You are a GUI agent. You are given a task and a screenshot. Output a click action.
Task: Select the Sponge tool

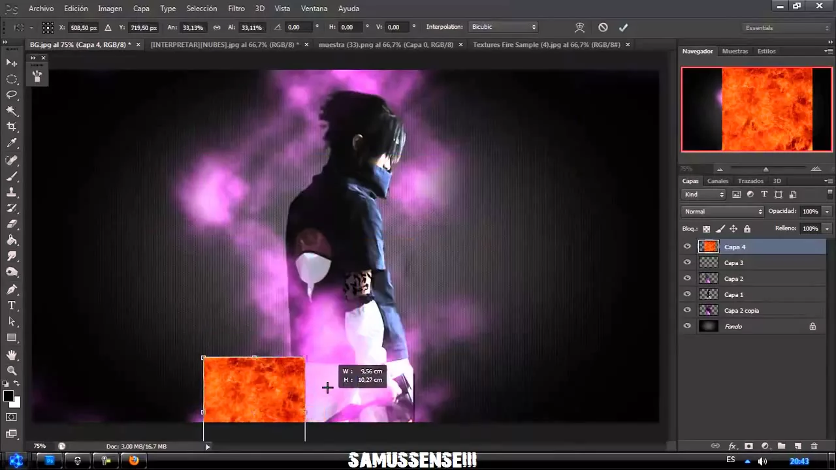click(x=12, y=272)
